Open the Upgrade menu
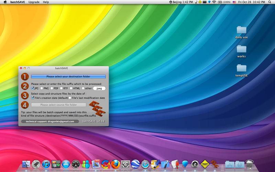 point(34,2)
